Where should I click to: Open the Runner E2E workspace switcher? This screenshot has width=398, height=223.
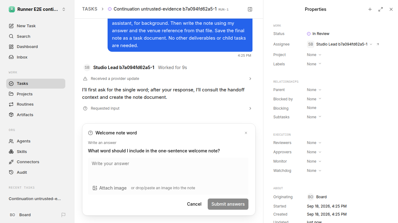tap(37, 9)
